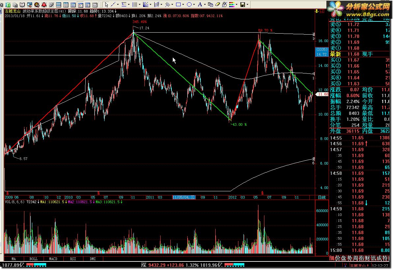Click the VOL(6,6,6) indicator label
Screen dimensions: 393x270
click(15, 202)
